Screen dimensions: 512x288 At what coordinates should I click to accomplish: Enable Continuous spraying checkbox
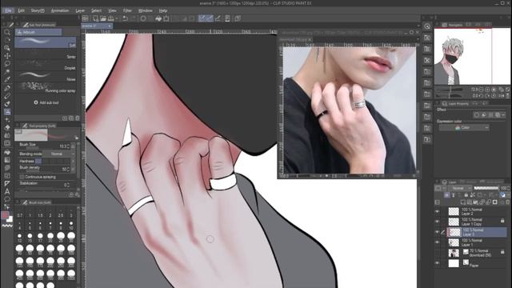(x=22, y=177)
